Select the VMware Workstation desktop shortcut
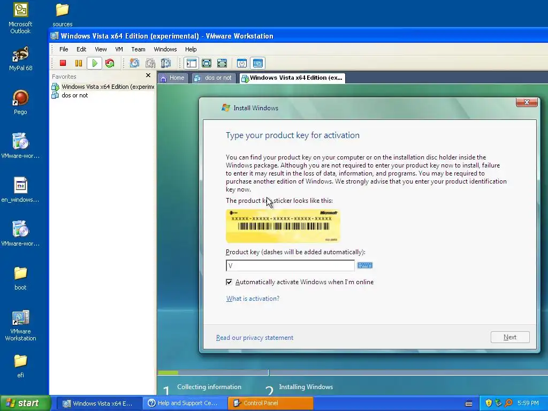 click(20, 325)
